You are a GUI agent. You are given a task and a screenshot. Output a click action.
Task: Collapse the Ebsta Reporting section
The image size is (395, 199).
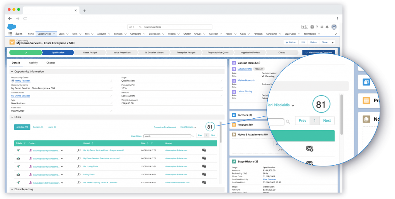coord(12,189)
